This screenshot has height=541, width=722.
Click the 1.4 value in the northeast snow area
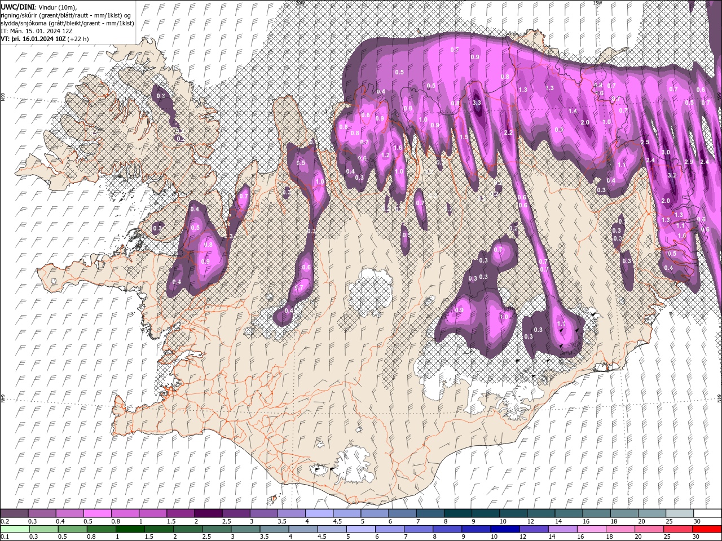tap(573, 112)
